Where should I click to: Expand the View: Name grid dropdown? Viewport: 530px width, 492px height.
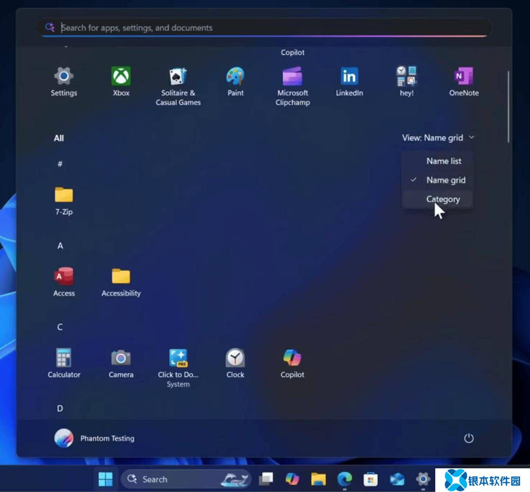(x=438, y=138)
